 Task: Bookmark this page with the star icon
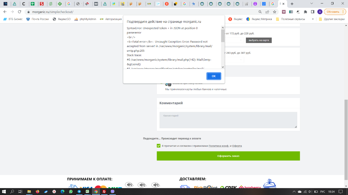click(x=274, y=12)
